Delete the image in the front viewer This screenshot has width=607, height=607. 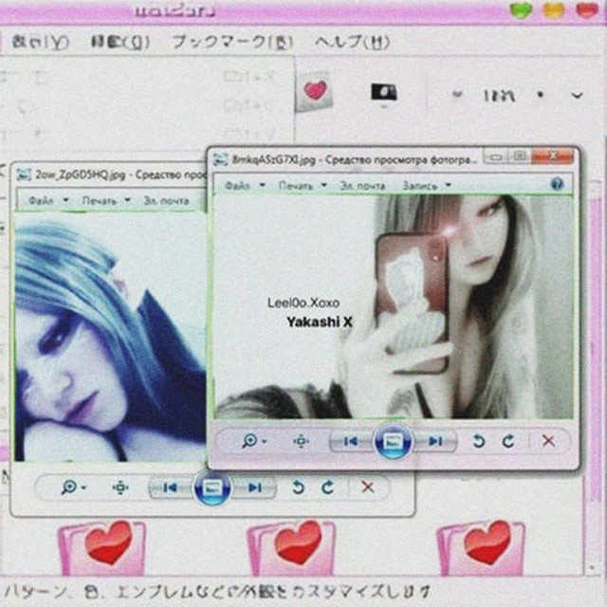coord(548,441)
